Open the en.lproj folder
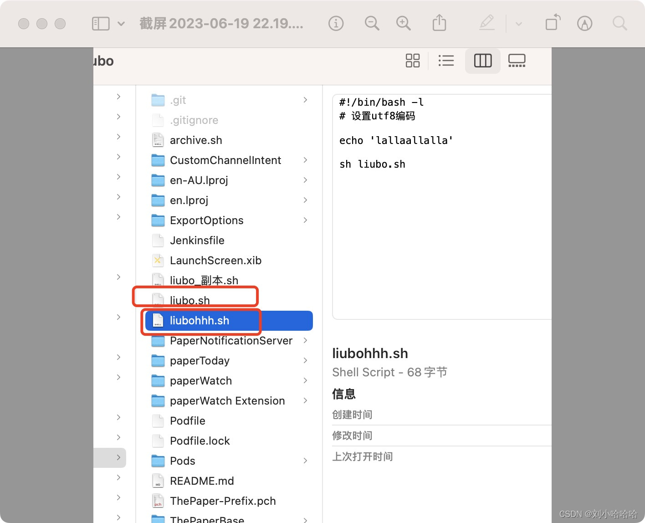 [189, 200]
